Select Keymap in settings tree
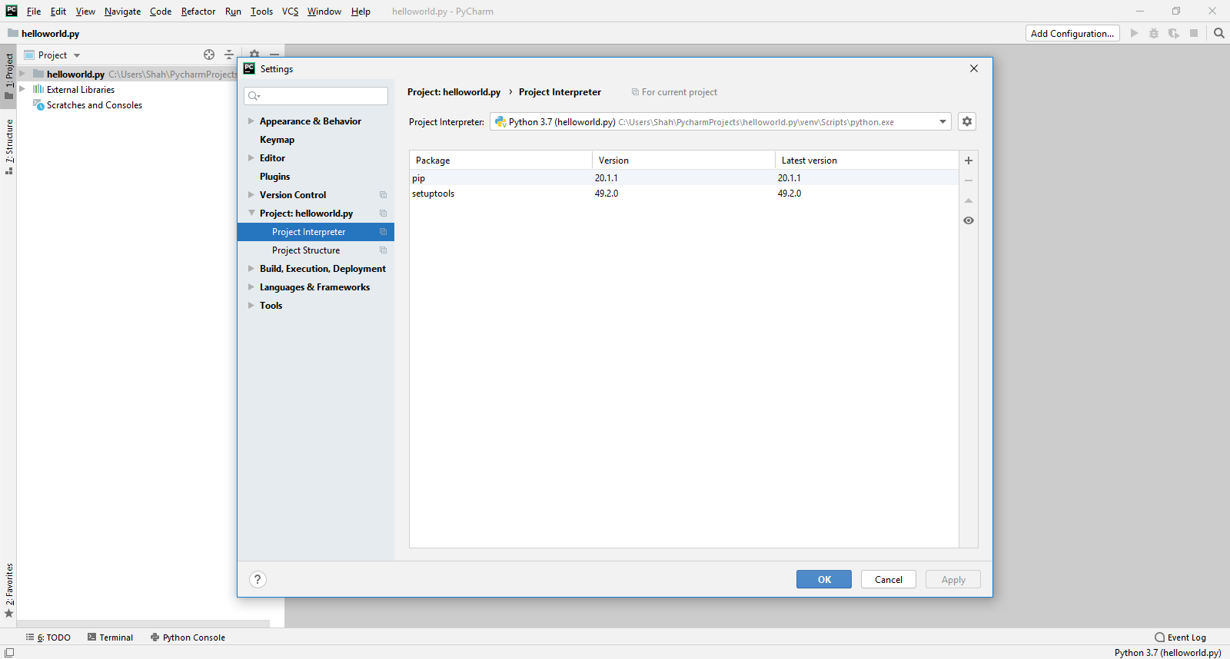This screenshot has width=1230, height=659. 277,140
